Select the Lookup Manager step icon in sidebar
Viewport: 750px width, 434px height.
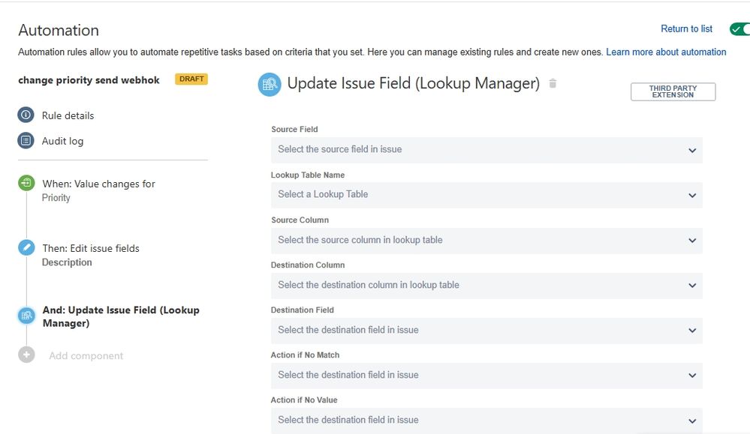pyautogui.click(x=26, y=316)
